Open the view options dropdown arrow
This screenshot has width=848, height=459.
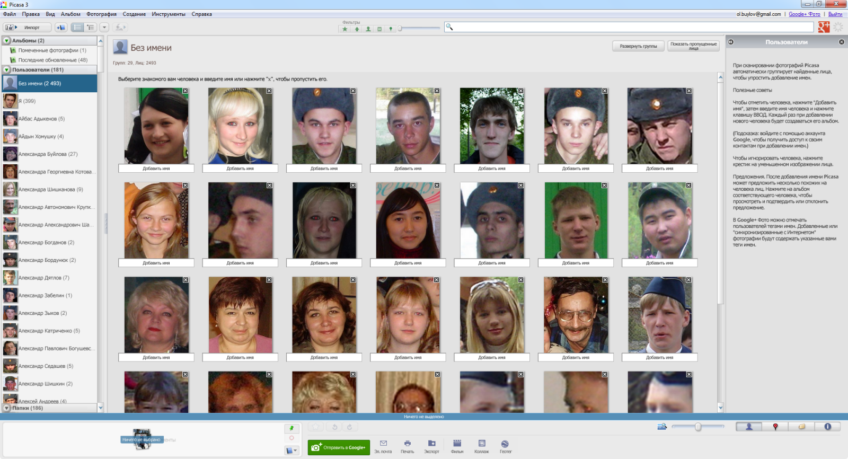coord(104,28)
